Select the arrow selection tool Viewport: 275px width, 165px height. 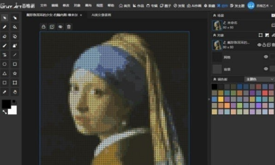click(4, 18)
